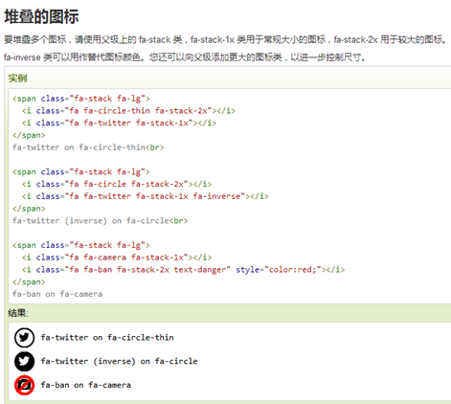The height and width of the screenshot is (404, 451).
Task: Click code text fa-ban on fa-camera in example
Action: coord(57,294)
